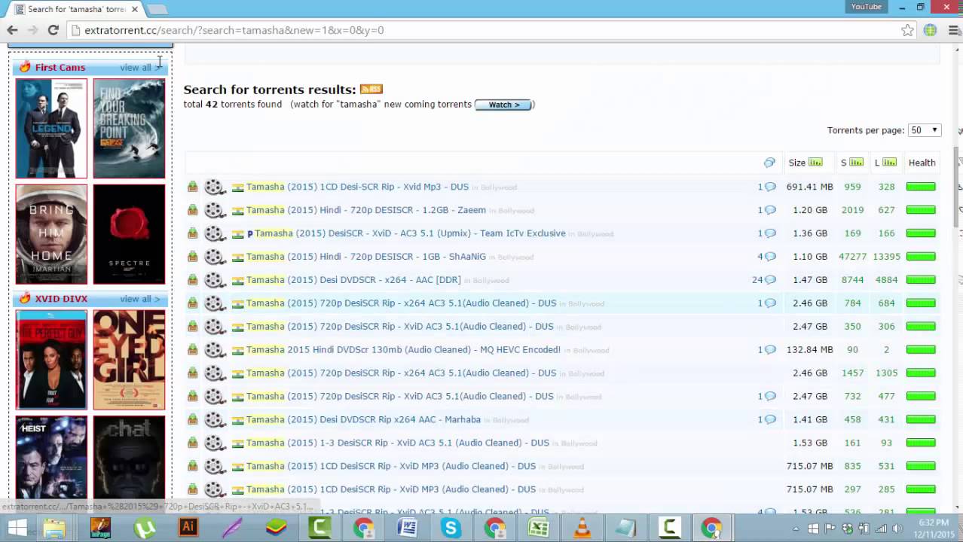Viewport: 963px width, 542px height.
Task: Click the RSS feed icon beside search results
Action: (x=371, y=90)
